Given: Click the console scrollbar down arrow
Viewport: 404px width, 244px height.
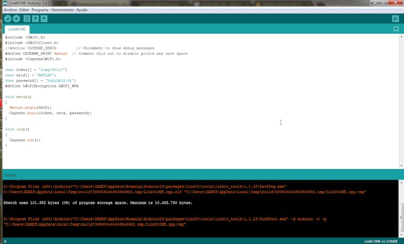Looking at the screenshot, I should coord(401,235).
